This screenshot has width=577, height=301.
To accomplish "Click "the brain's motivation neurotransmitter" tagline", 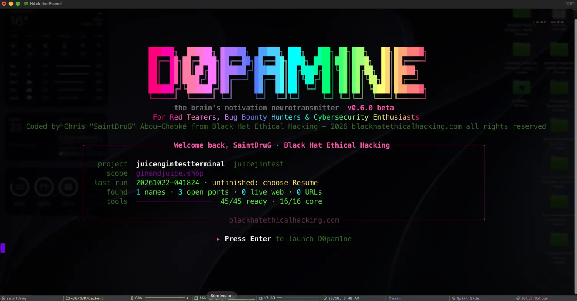I will 257,108.
